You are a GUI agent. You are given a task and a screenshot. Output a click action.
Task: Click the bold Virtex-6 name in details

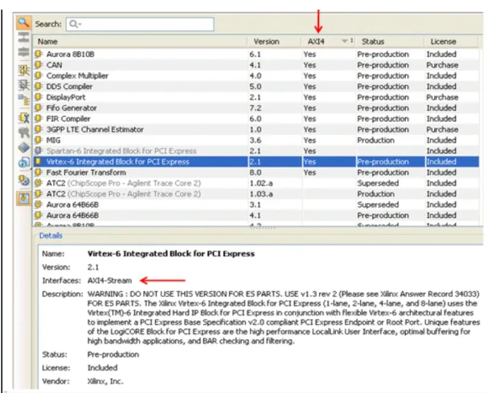pos(171,253)
